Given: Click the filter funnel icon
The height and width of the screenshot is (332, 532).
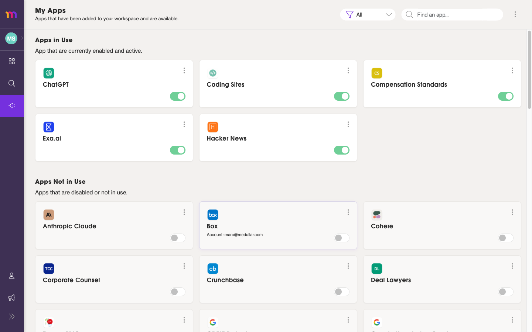Looking at the screenshot, I should (x=349, y=15).
